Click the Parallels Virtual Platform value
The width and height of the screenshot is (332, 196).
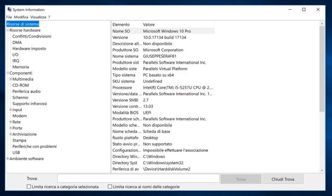click(165, 69)
